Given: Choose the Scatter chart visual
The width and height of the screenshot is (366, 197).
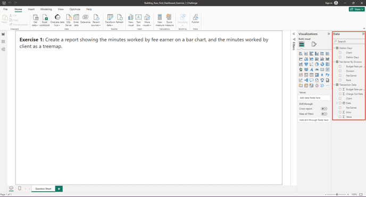Looking at the screenshot, I should point(311,64).
